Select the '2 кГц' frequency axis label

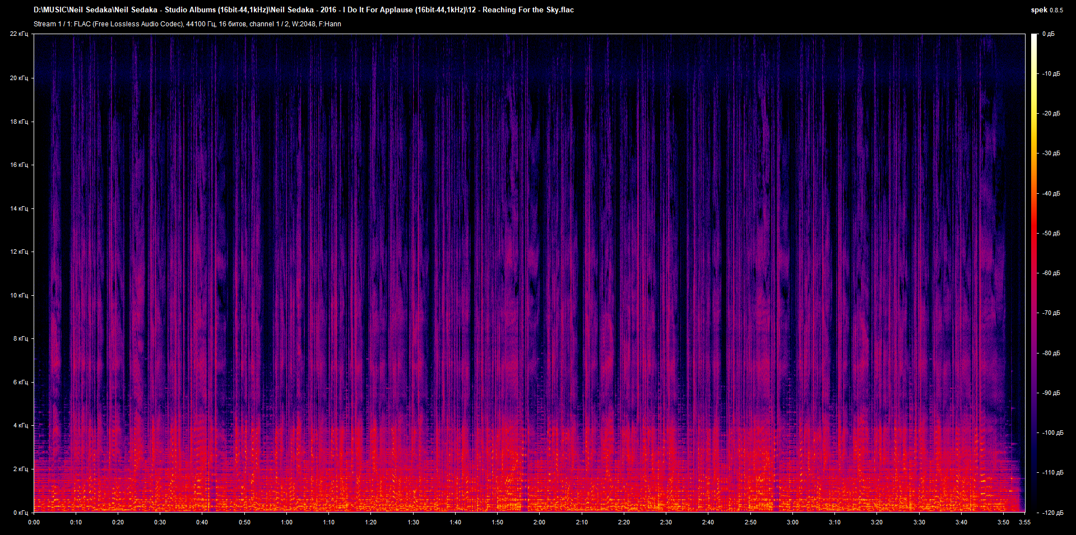coord(21,469)
